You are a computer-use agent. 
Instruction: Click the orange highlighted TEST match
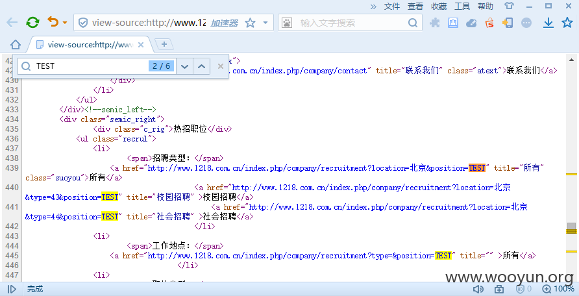point(477,168)
